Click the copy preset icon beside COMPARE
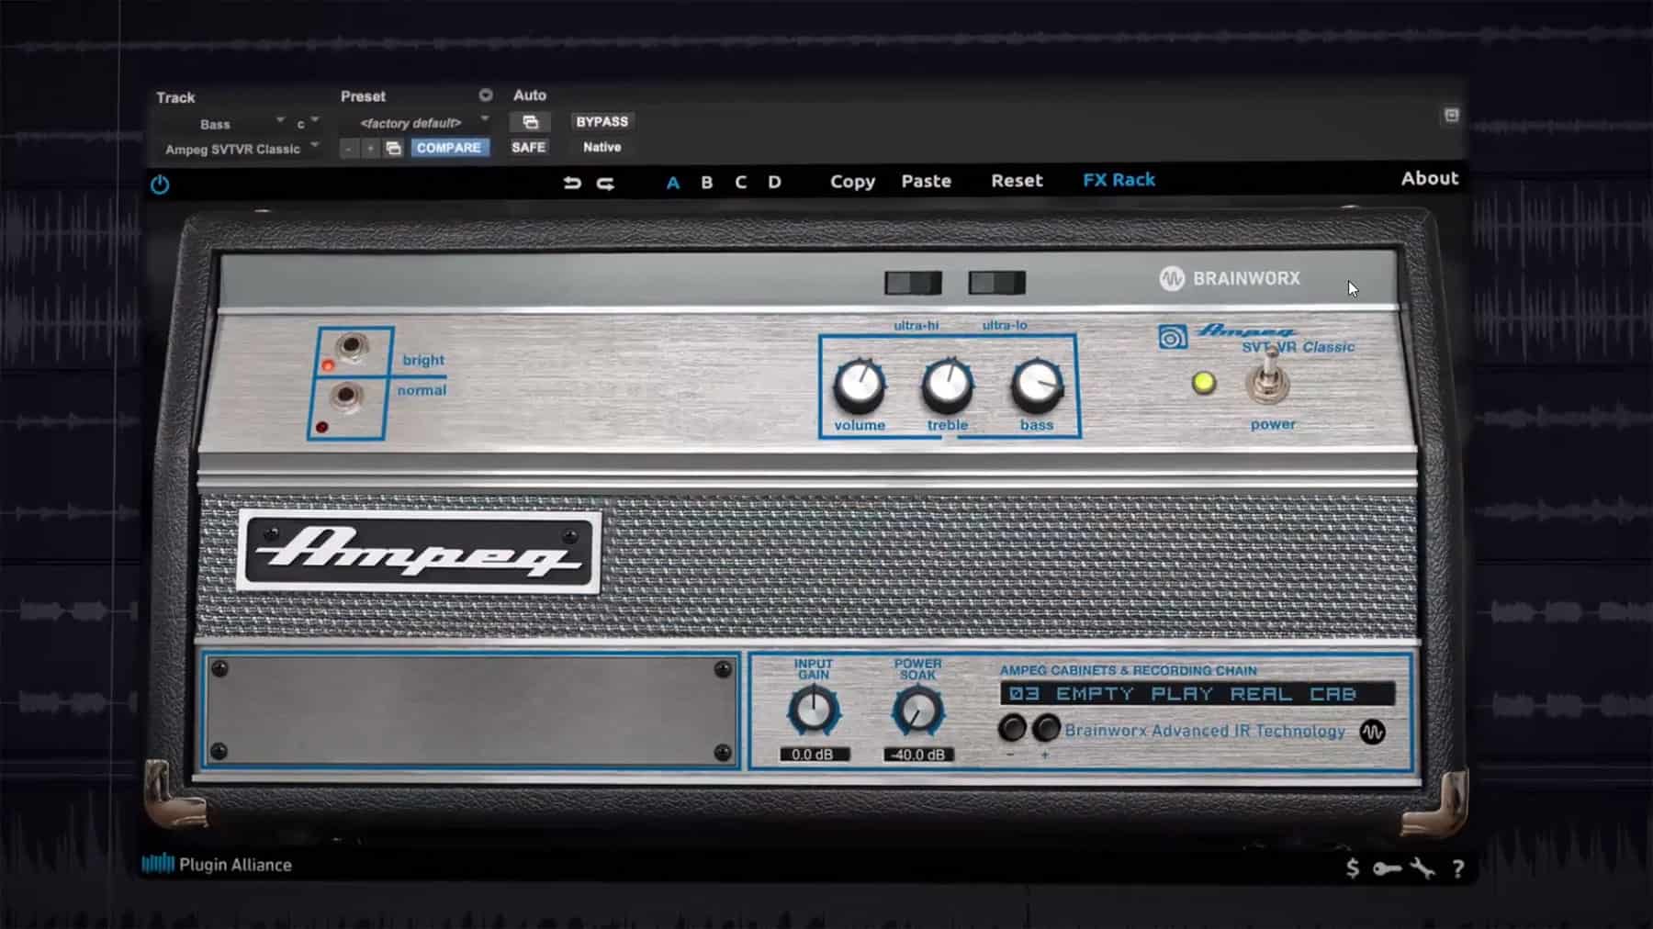 [x=393, y=147]
